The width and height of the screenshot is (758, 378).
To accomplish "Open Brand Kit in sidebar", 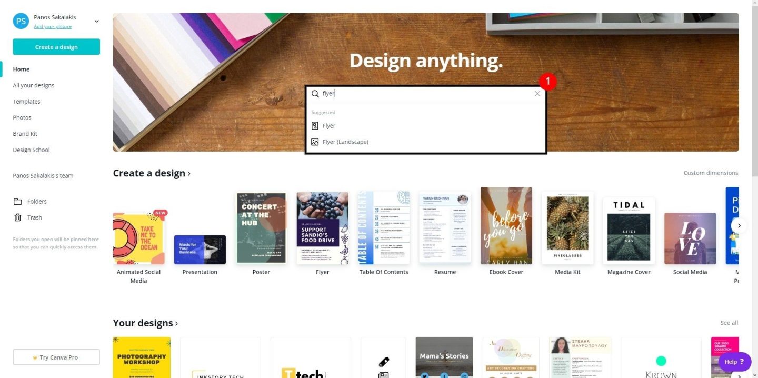I will pyautogui.click(x=25, y=134).
